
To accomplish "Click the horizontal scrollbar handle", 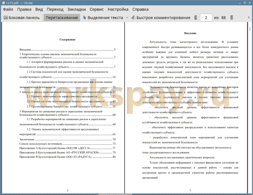I will (115, 194).
